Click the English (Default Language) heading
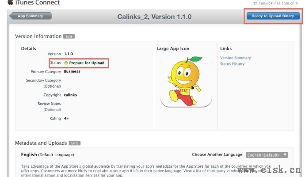This screenshot has height=177, width=305. [x=47, y=155]
